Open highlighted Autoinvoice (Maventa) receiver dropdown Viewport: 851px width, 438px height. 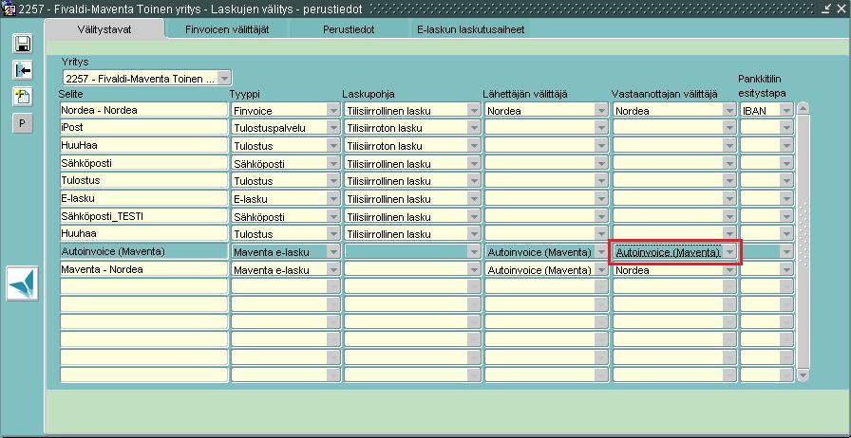(x=730, y=252)
